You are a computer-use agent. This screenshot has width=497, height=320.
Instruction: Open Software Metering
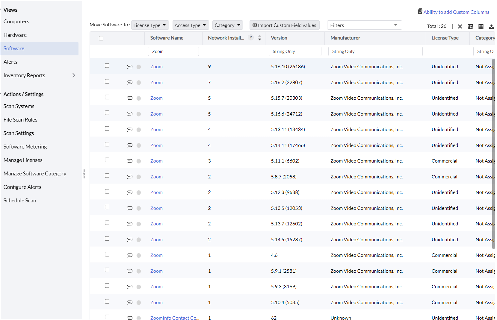25,147
